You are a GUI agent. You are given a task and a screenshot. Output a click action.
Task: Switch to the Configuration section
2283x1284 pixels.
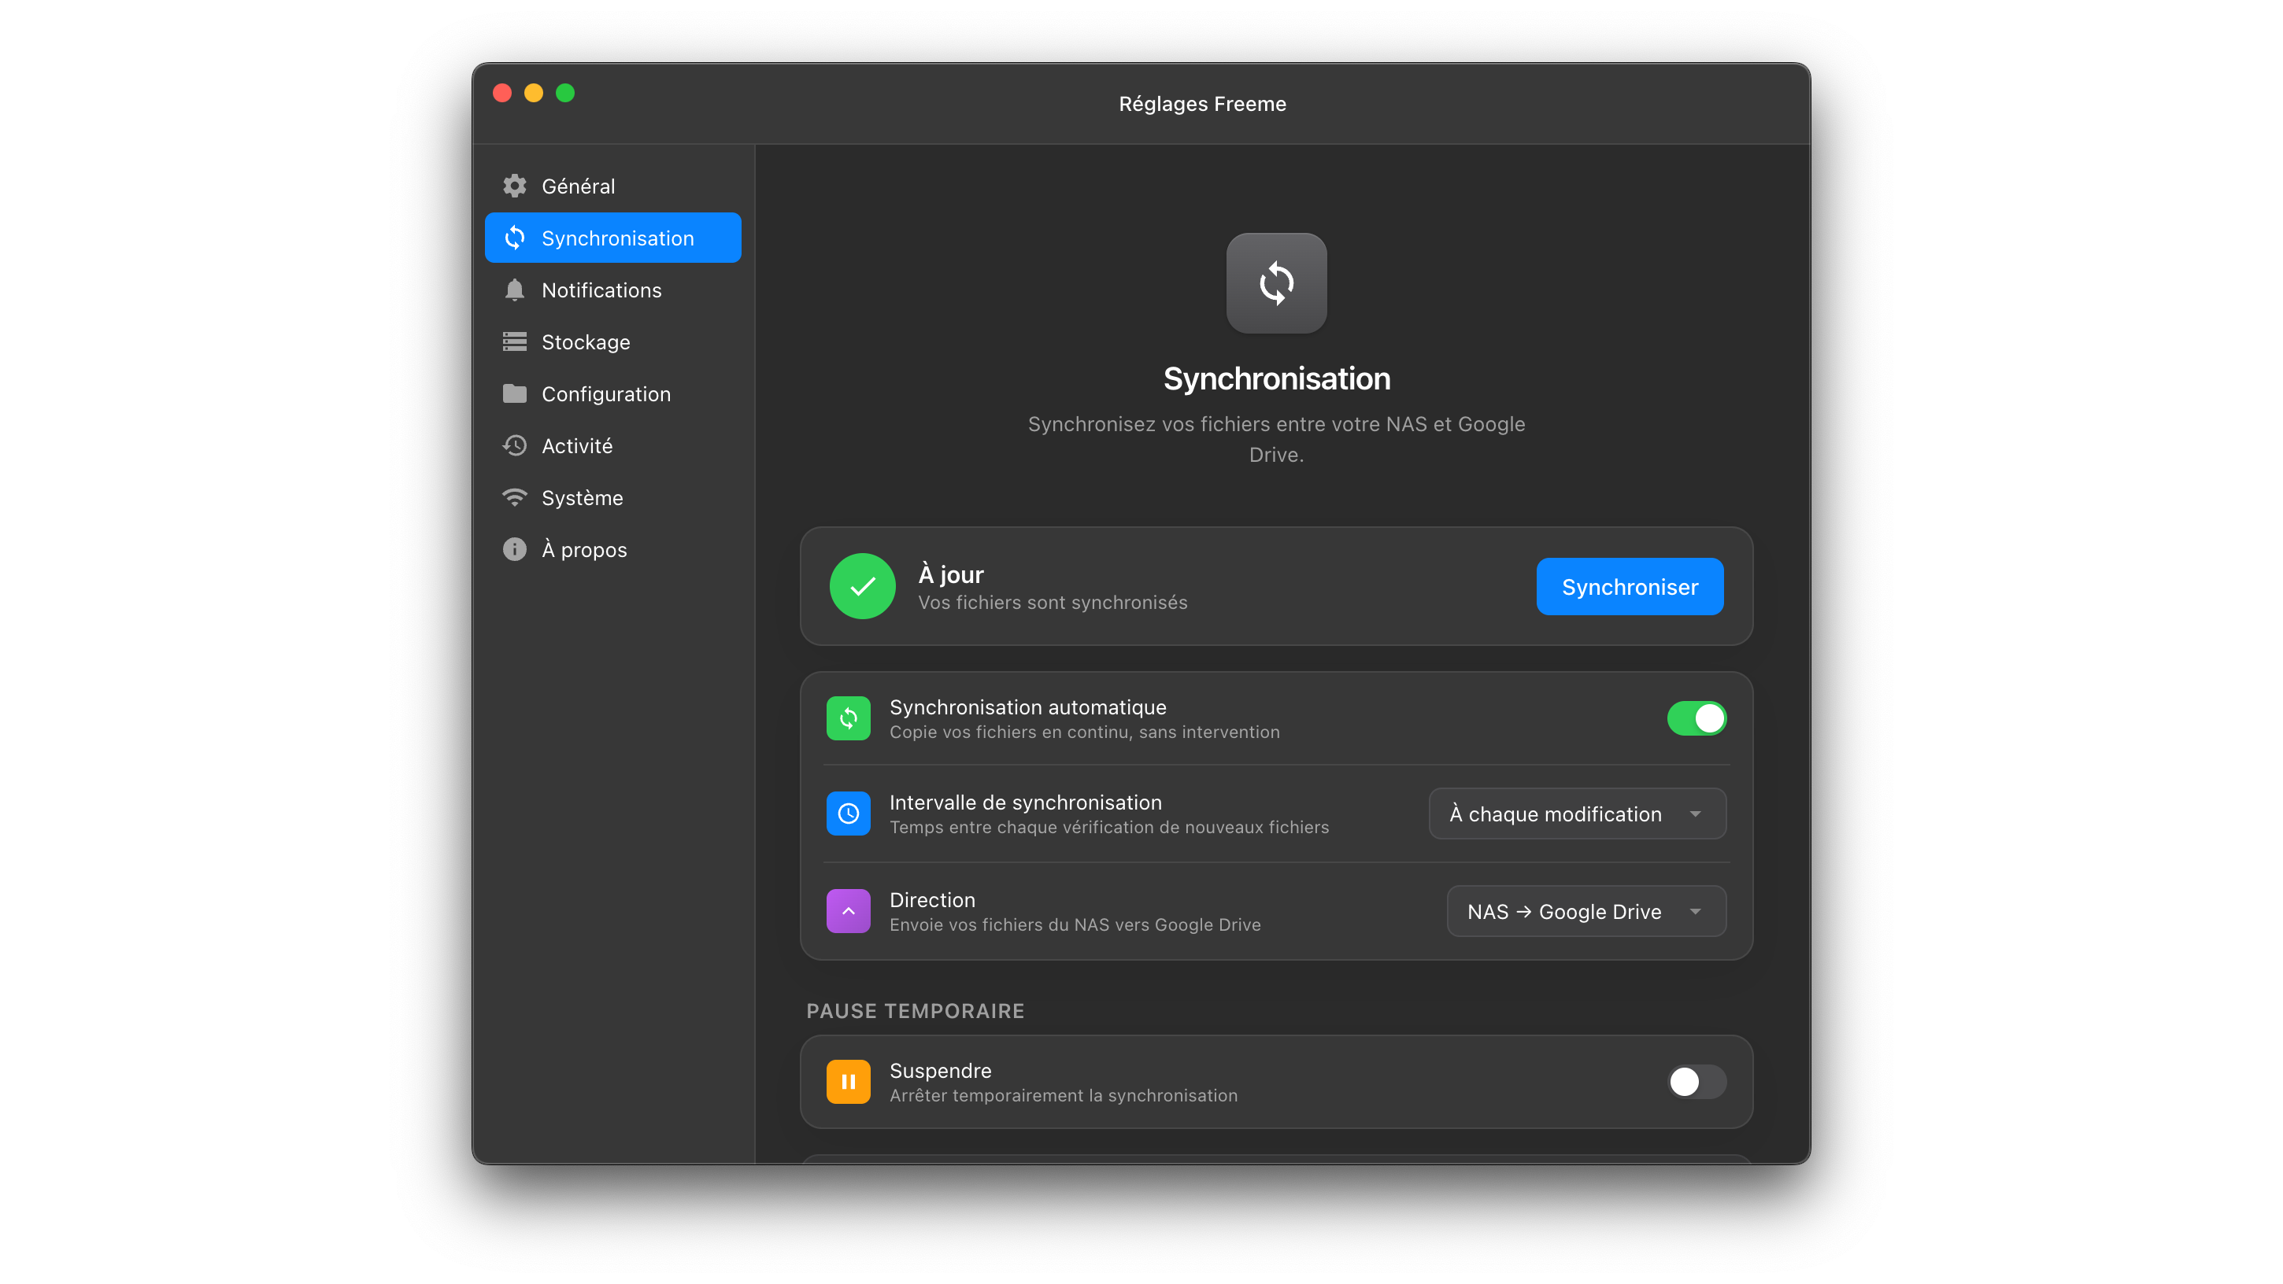pyautogui.click(x=612, y=394)
